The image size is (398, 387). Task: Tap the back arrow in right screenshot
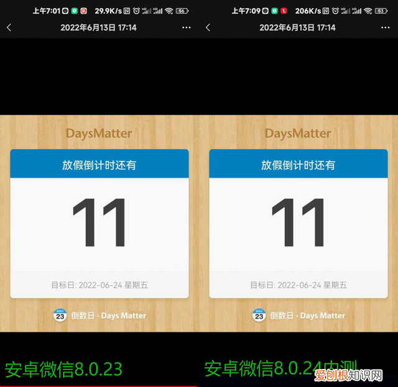208,27
